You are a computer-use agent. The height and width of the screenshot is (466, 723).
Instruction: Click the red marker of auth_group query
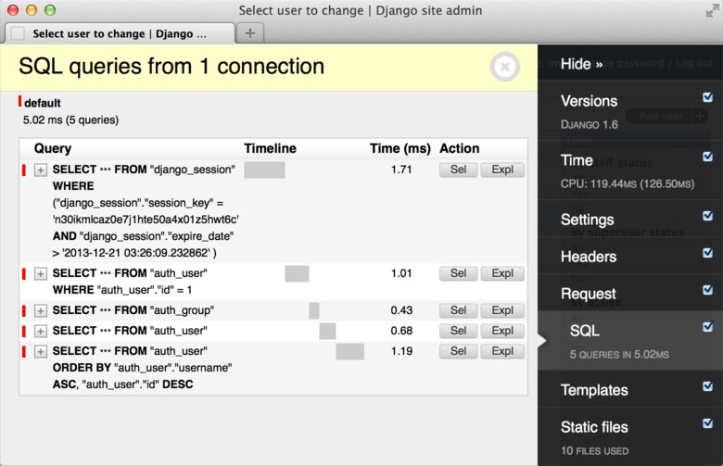24,310
